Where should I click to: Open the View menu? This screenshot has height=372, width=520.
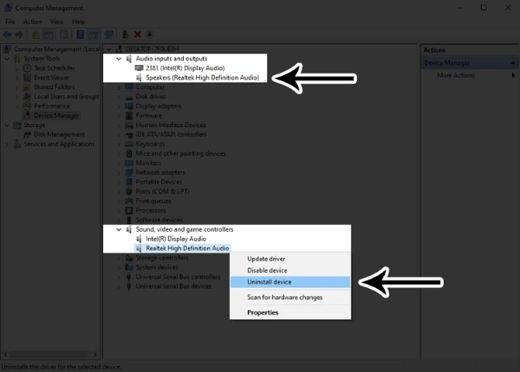pyautogui.click(x=56, y=22)
